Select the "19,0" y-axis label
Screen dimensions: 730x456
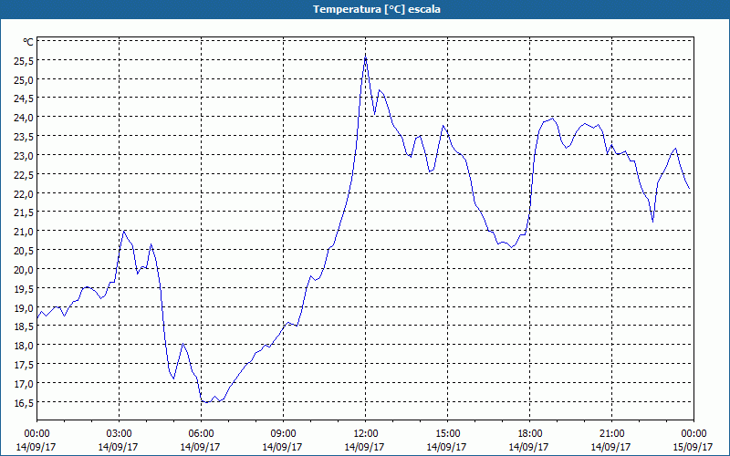[x=24, y=307]
